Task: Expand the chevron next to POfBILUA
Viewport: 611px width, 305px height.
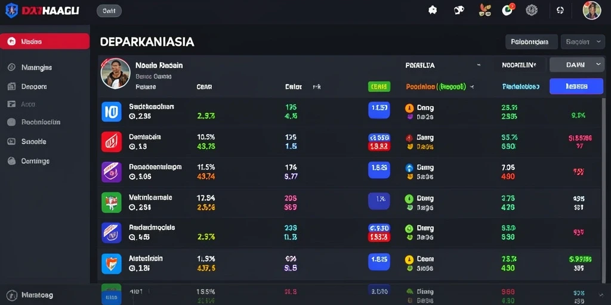Action: click(x=479, y=66)
